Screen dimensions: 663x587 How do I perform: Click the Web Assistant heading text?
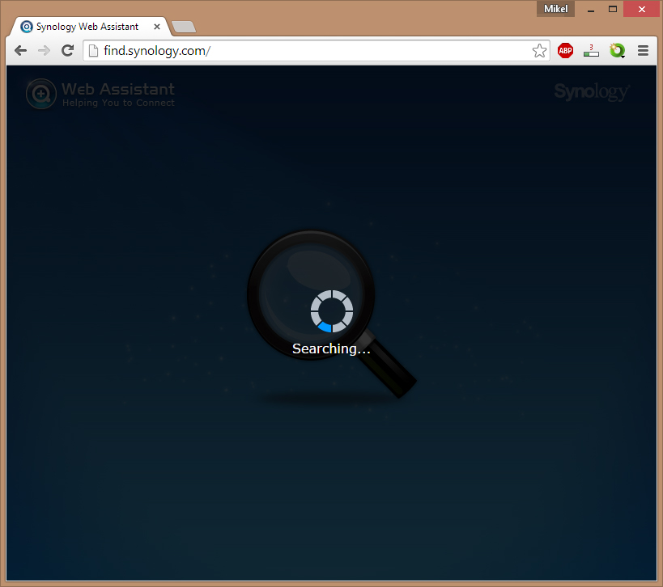click(118, 89)
